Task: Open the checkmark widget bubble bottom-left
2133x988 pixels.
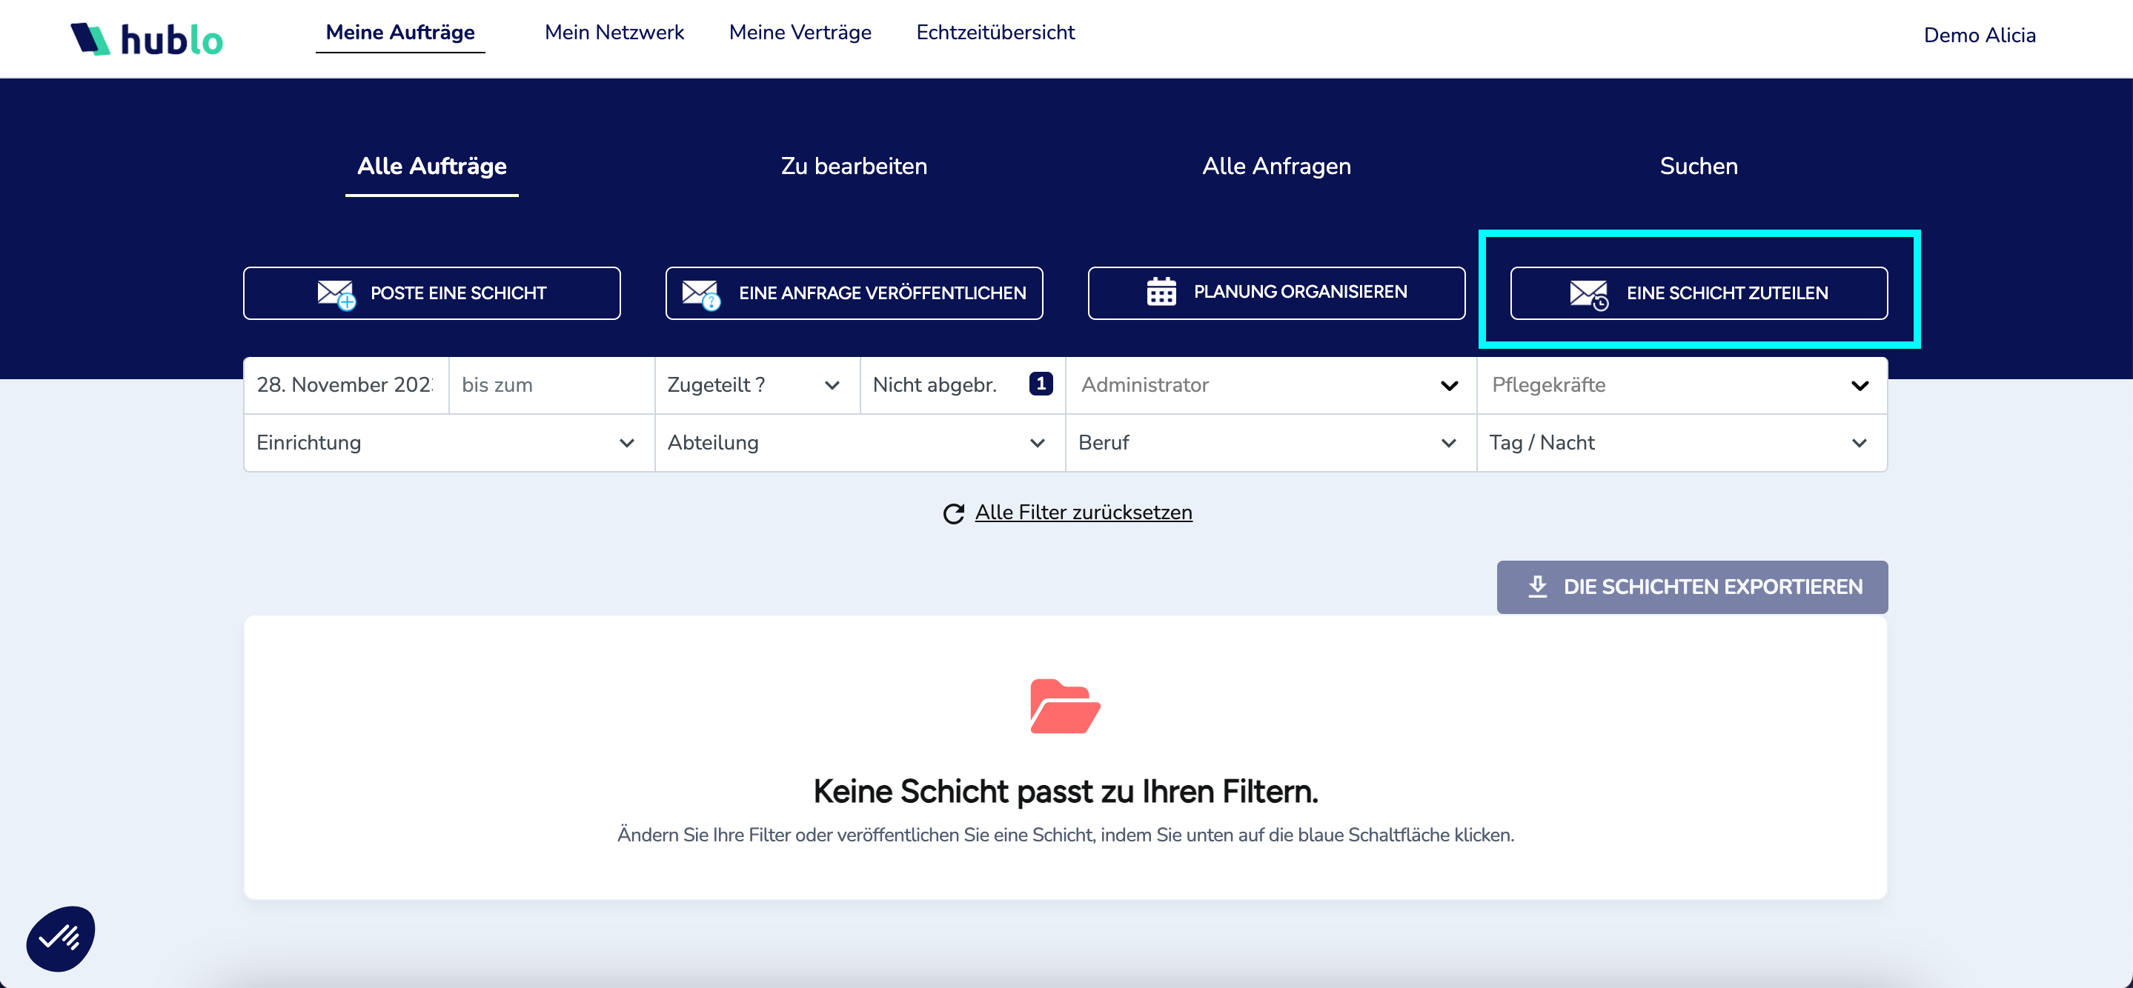Action: 61,938
